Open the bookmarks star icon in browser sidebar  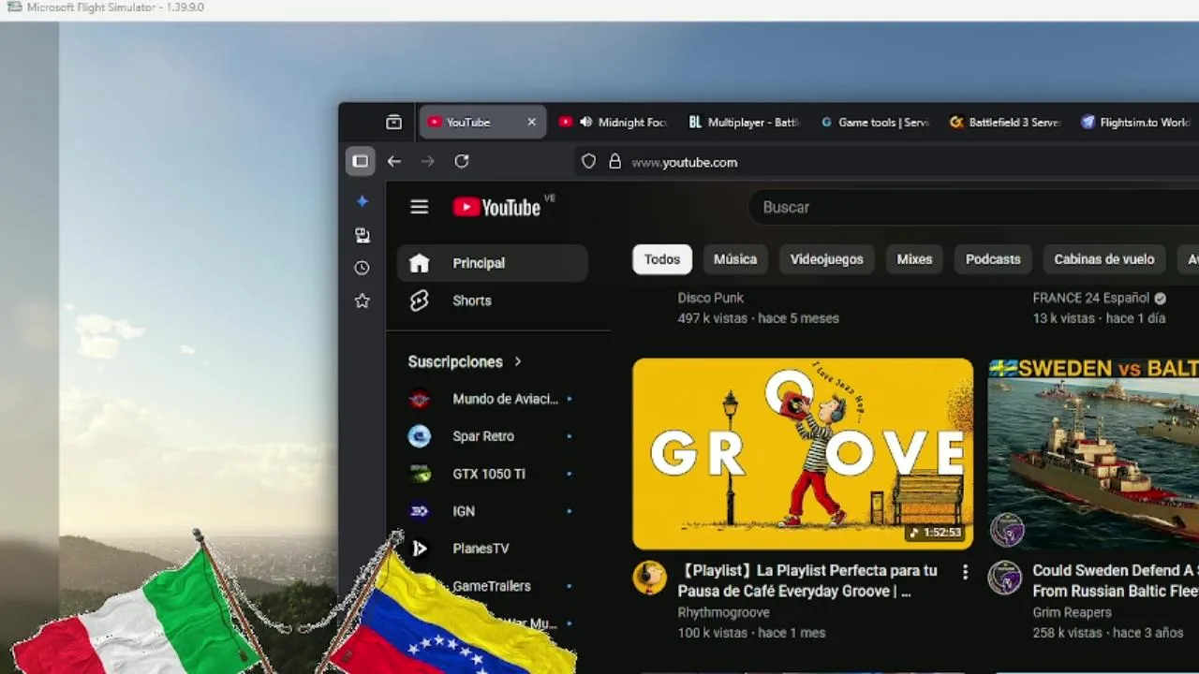pyautogui.click(x=363, y=301)
